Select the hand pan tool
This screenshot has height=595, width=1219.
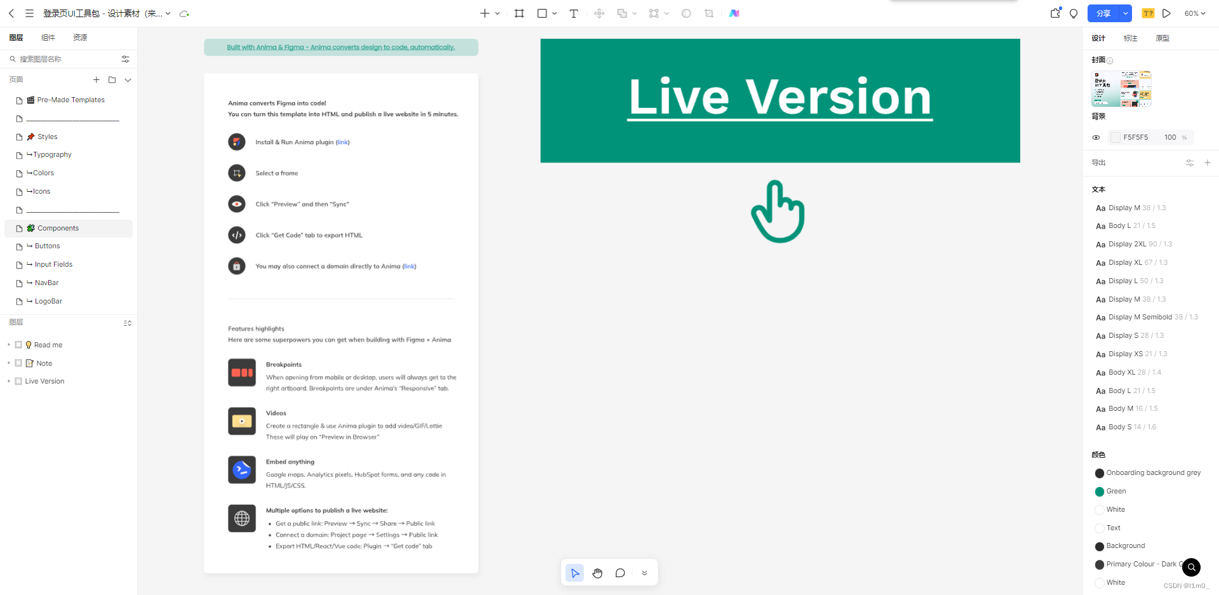(597, 573)
